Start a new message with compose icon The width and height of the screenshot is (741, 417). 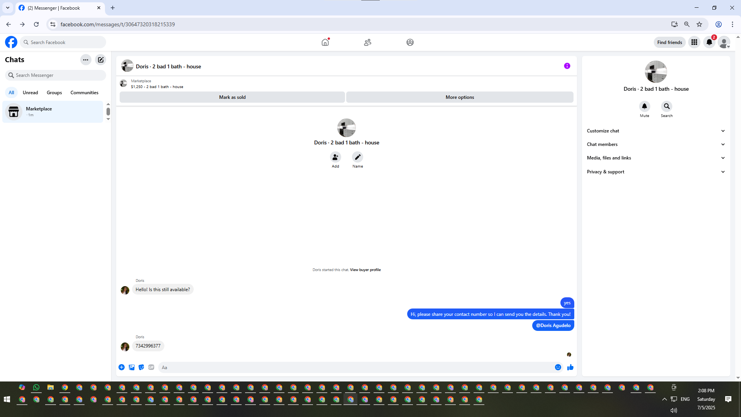point(101,60)
